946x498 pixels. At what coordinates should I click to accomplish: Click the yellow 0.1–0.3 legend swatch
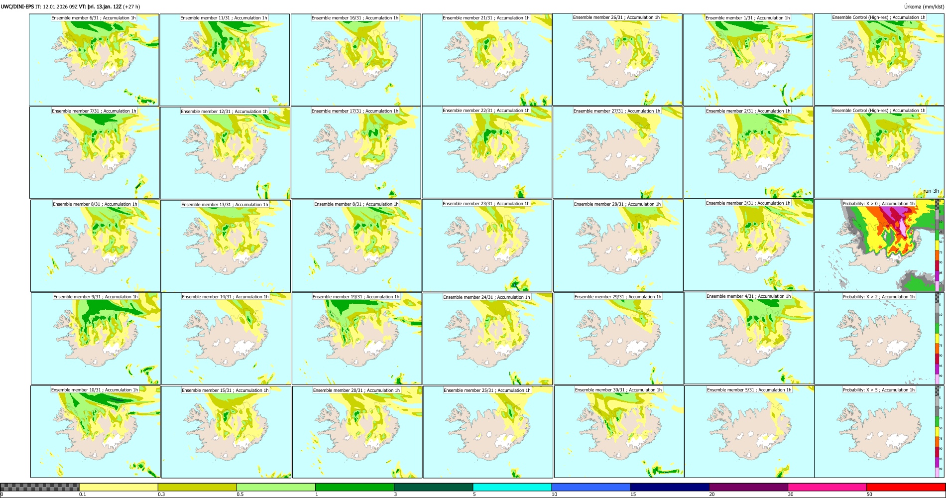(x=118, y=487)
